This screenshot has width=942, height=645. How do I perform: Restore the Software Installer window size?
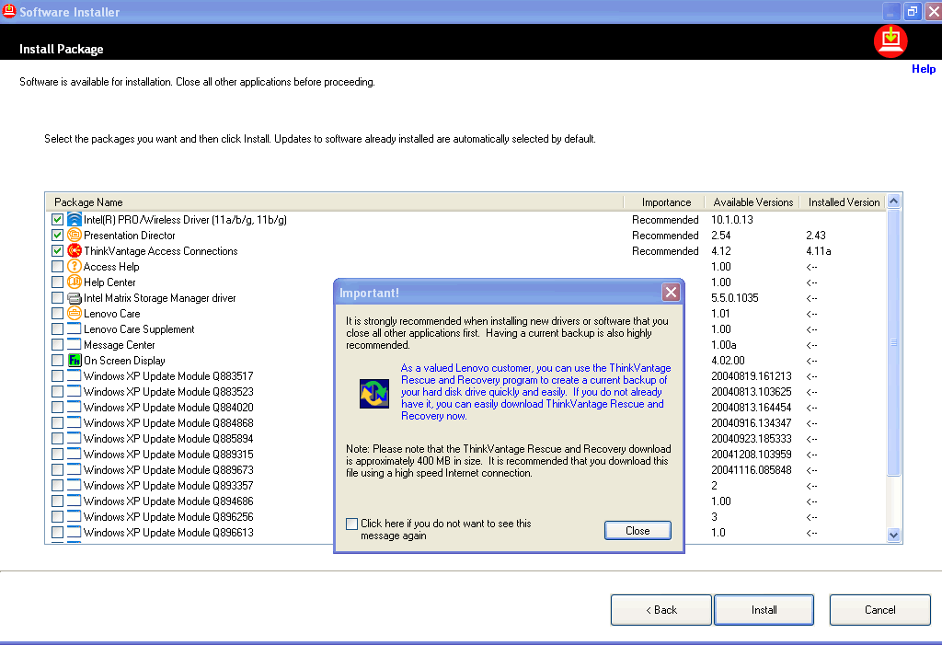click(912, 11)
